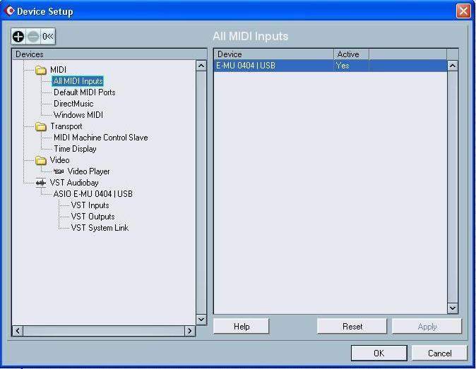Click the Transport folder icon
The image size is (476, 369).
coord(41,126)
